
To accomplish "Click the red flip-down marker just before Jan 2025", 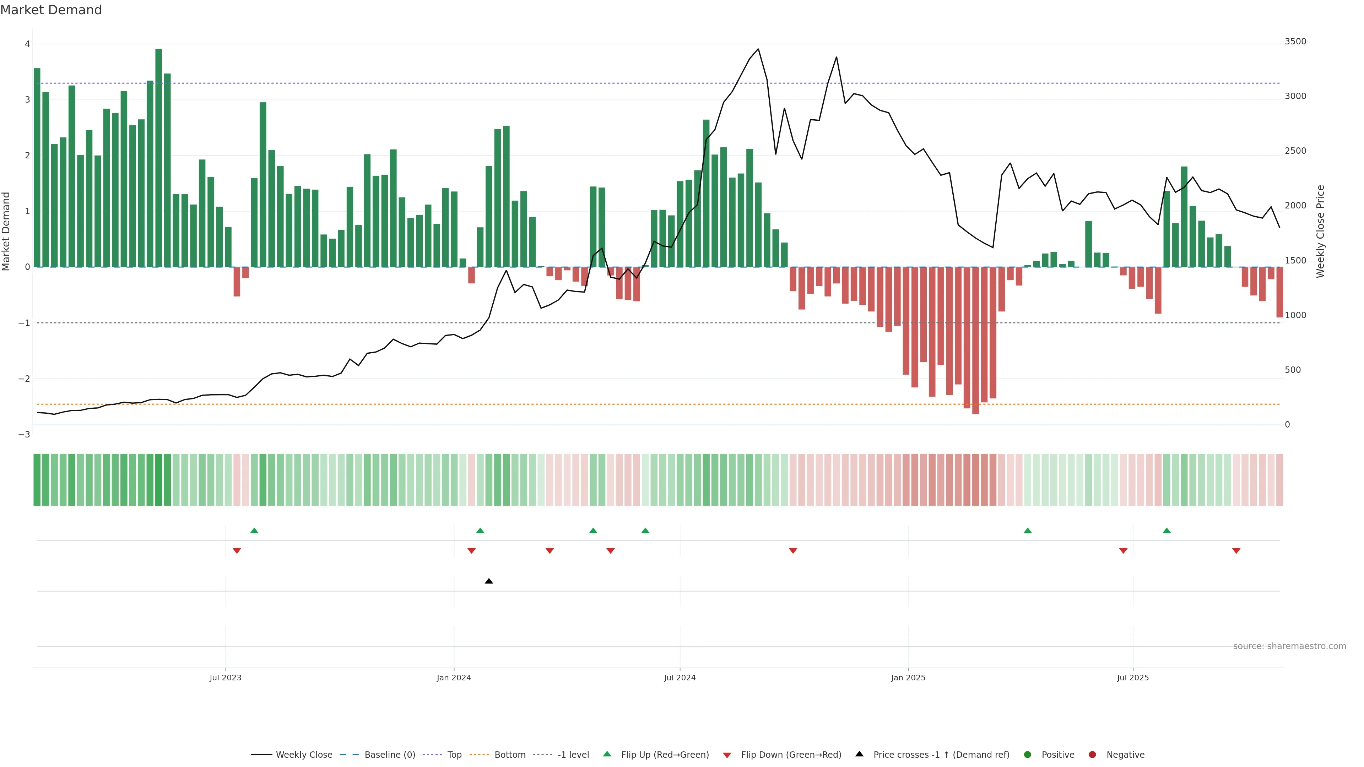I will [x=793, y=551].
